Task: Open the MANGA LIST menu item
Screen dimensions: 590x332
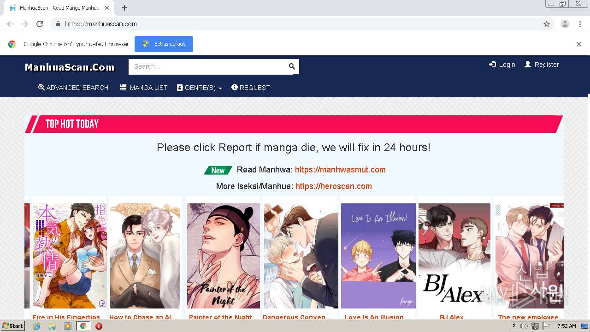Action: [144, 88]
